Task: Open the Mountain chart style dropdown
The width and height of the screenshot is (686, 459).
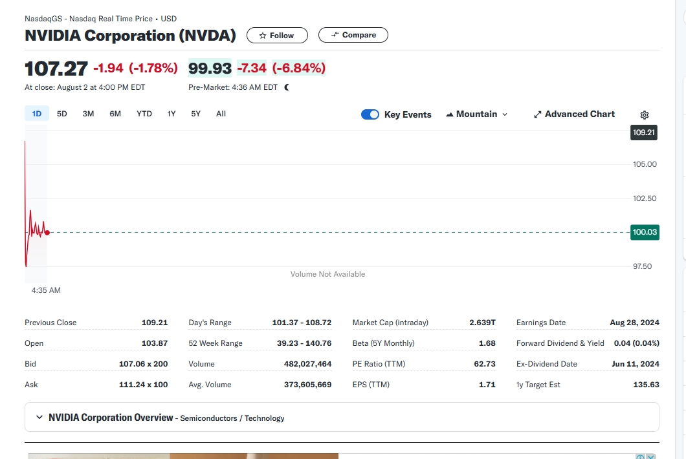Action: tap(477, 114)
